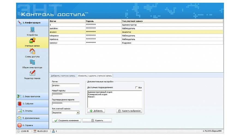Select Изменить / удалить учетную запись tab
This screenshot has height=136, width=240.
coord(95,76)
